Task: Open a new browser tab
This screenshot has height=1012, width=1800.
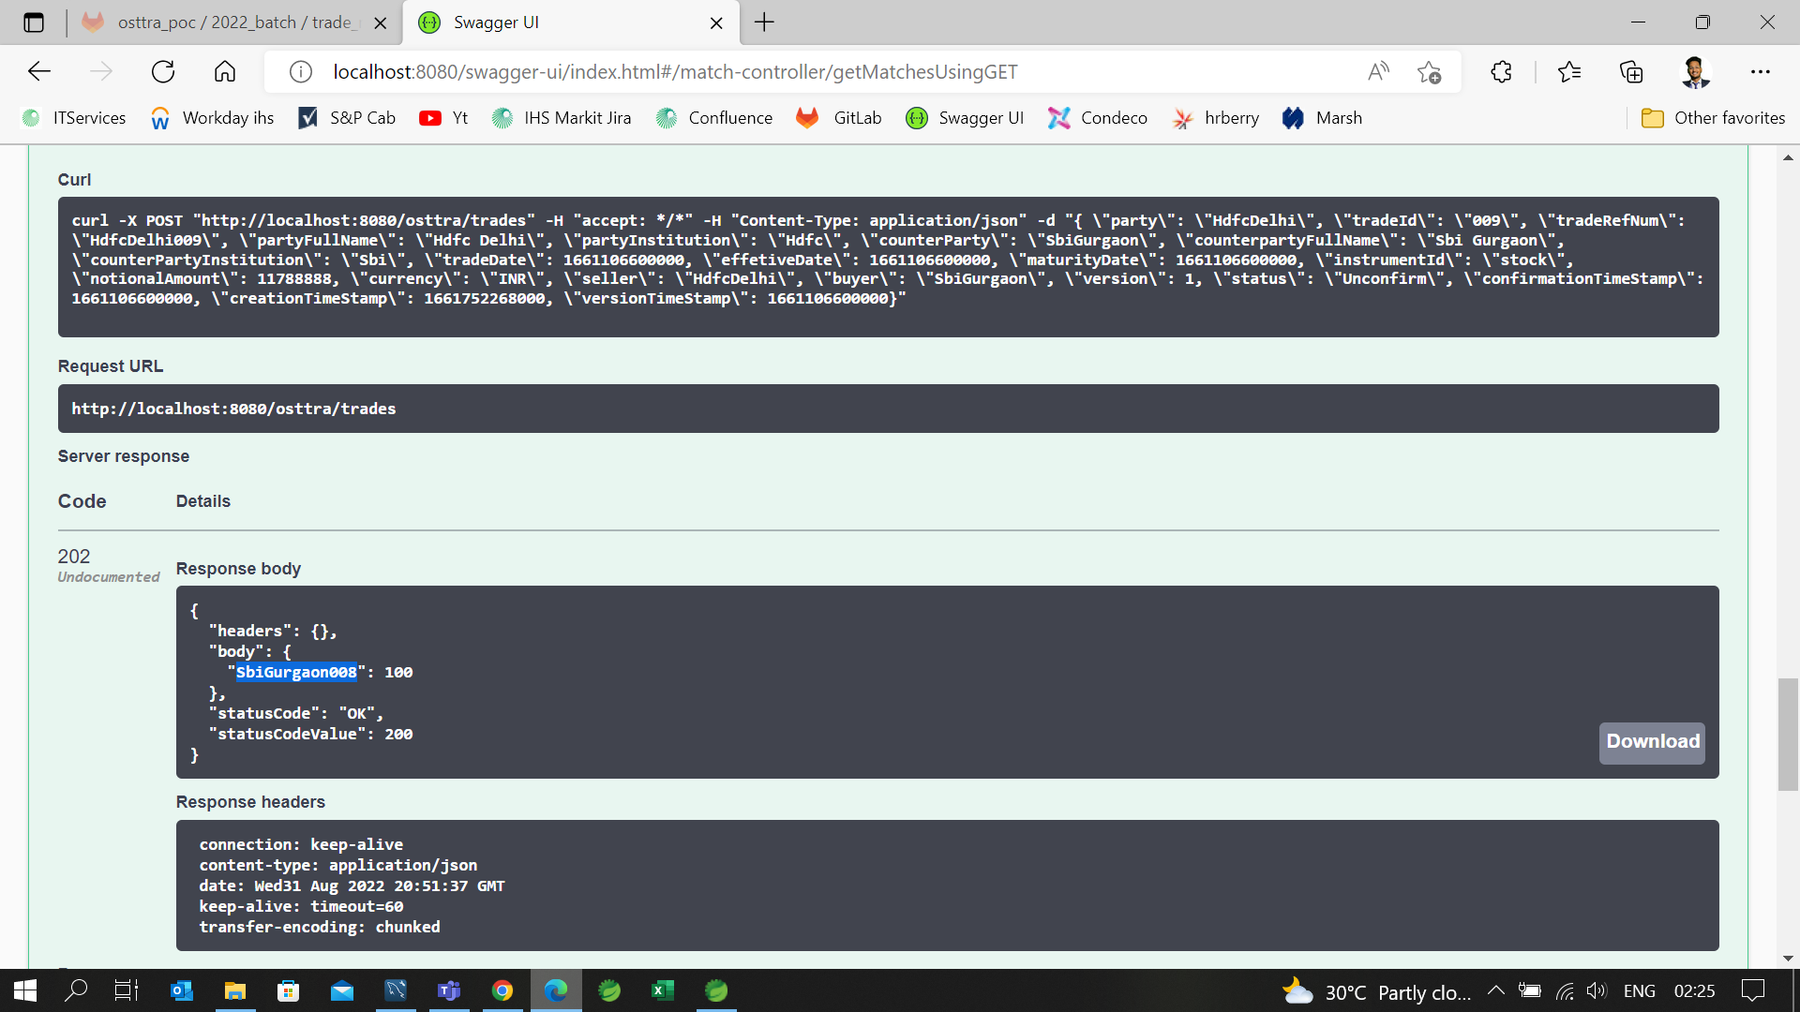Action: (x=764, y=22)
